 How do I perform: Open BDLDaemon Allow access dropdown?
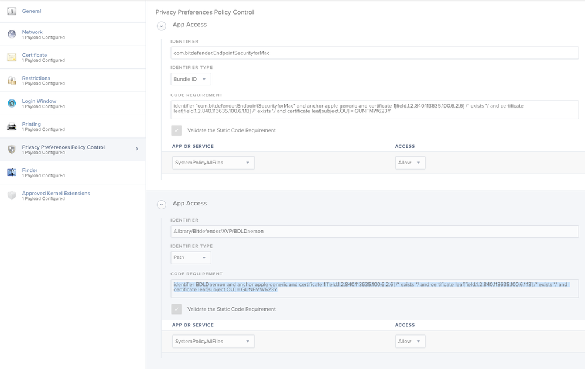coord(410,342)
